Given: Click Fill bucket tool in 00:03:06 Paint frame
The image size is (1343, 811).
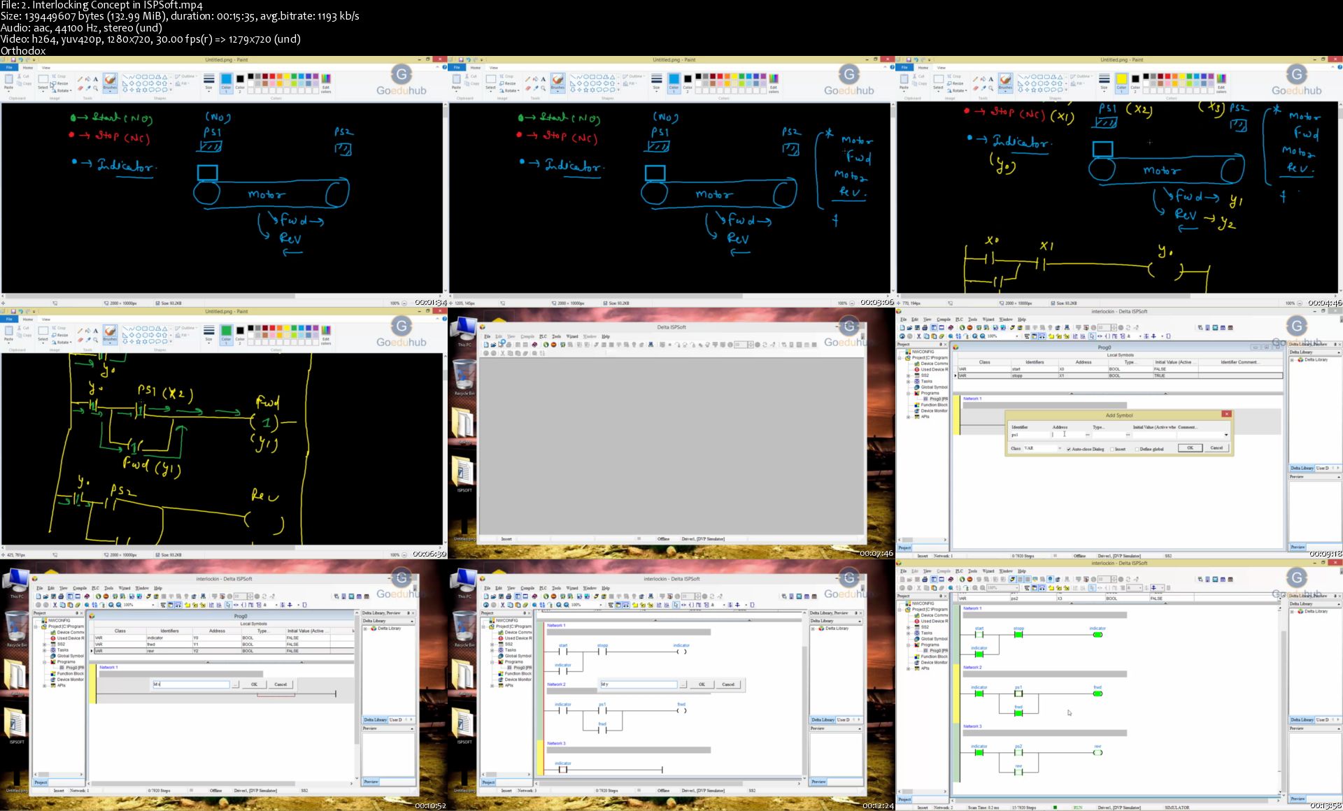Looking at the screenshot, I should tap(536, 79).
